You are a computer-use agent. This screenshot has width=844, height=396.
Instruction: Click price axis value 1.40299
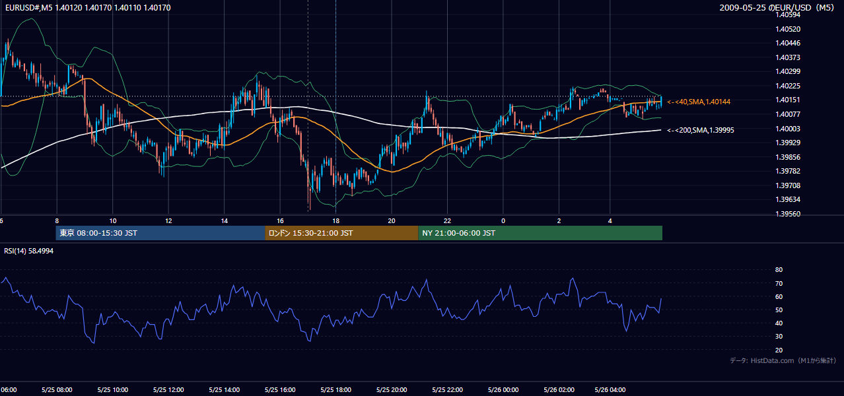coord(788,72)
